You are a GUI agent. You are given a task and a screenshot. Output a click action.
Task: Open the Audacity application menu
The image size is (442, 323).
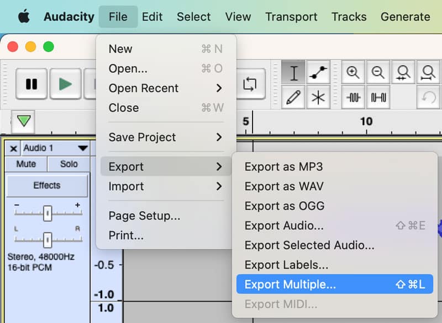(x=69, y=17)
